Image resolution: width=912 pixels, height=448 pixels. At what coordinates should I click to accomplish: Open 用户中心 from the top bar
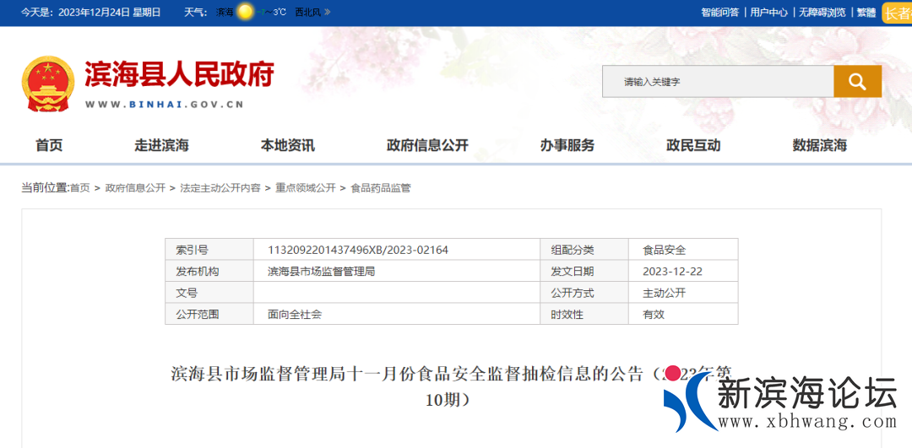768,13
